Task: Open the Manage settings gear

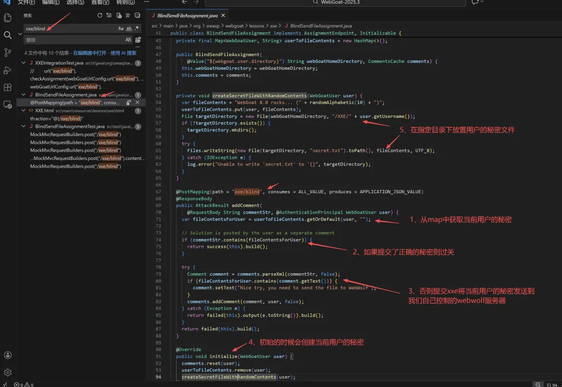Action: (7, 372)
